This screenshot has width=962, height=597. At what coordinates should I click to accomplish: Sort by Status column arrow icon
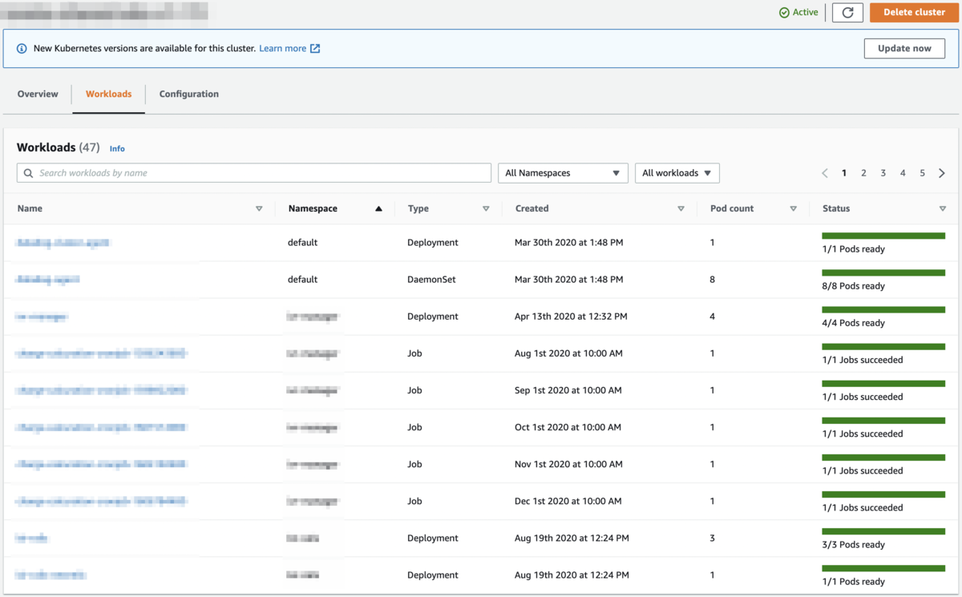(x=942, y=208)
